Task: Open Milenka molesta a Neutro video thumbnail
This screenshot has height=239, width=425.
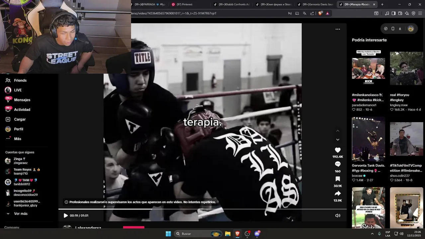Action: point(369,68)
